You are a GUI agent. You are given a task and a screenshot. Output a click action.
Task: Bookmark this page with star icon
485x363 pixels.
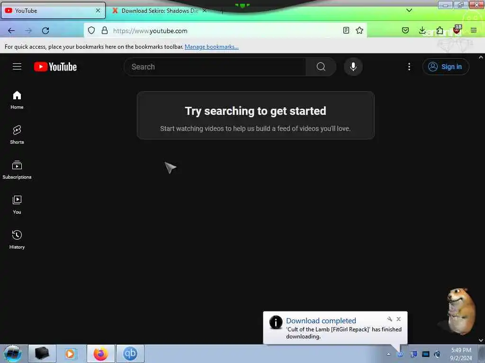(359, 30)
